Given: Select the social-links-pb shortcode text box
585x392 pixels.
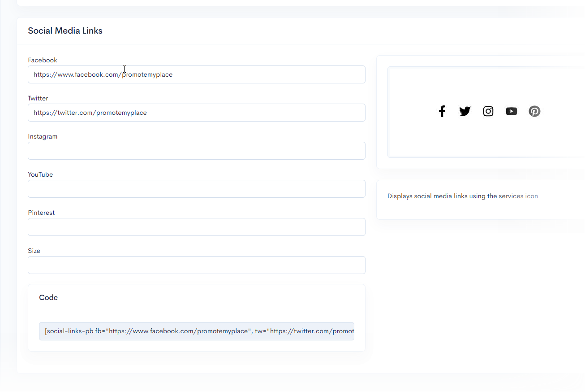Looking at the screenshot, I should (196, 331).
